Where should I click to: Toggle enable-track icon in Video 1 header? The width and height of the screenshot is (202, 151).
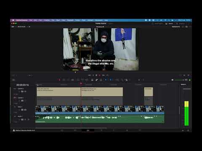(x=25, y=110)
